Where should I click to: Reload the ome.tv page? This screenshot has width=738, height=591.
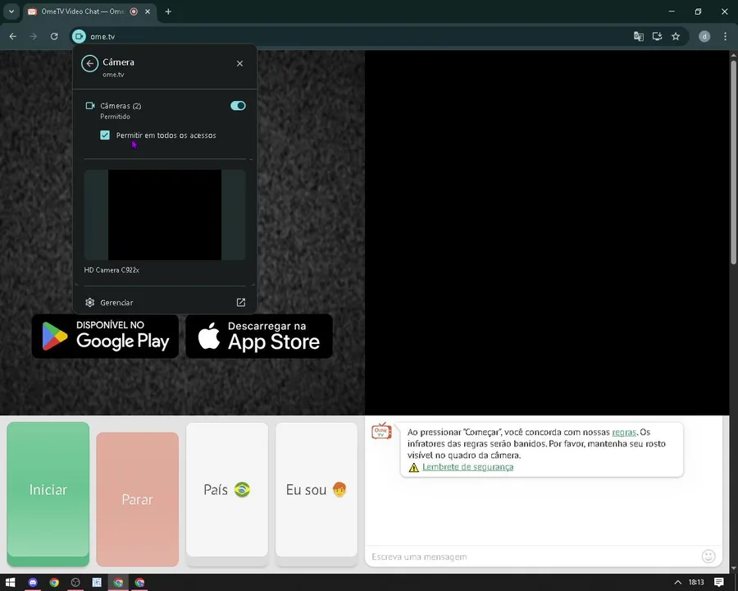tap(54, 36)
